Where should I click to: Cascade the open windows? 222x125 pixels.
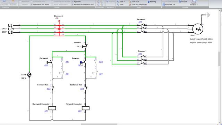[x=183, y=2]
